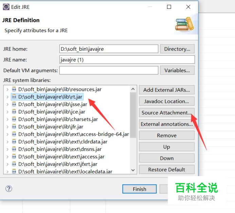Select the ext\jfxrt.jar entry
The image size is (235, 213).
click(x=58, y=164)
